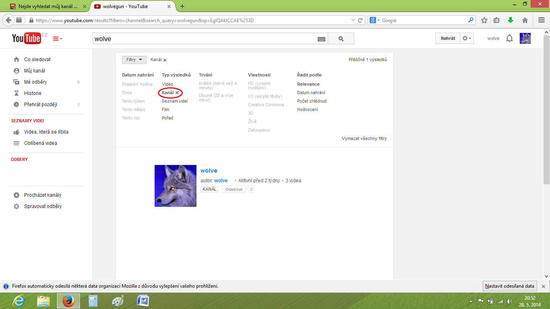Open Co sledovat in the sidebar

tap(37, 60)
